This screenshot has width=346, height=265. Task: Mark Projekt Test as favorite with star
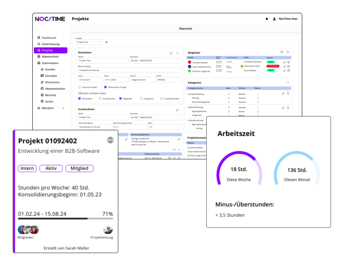(106, 42)
